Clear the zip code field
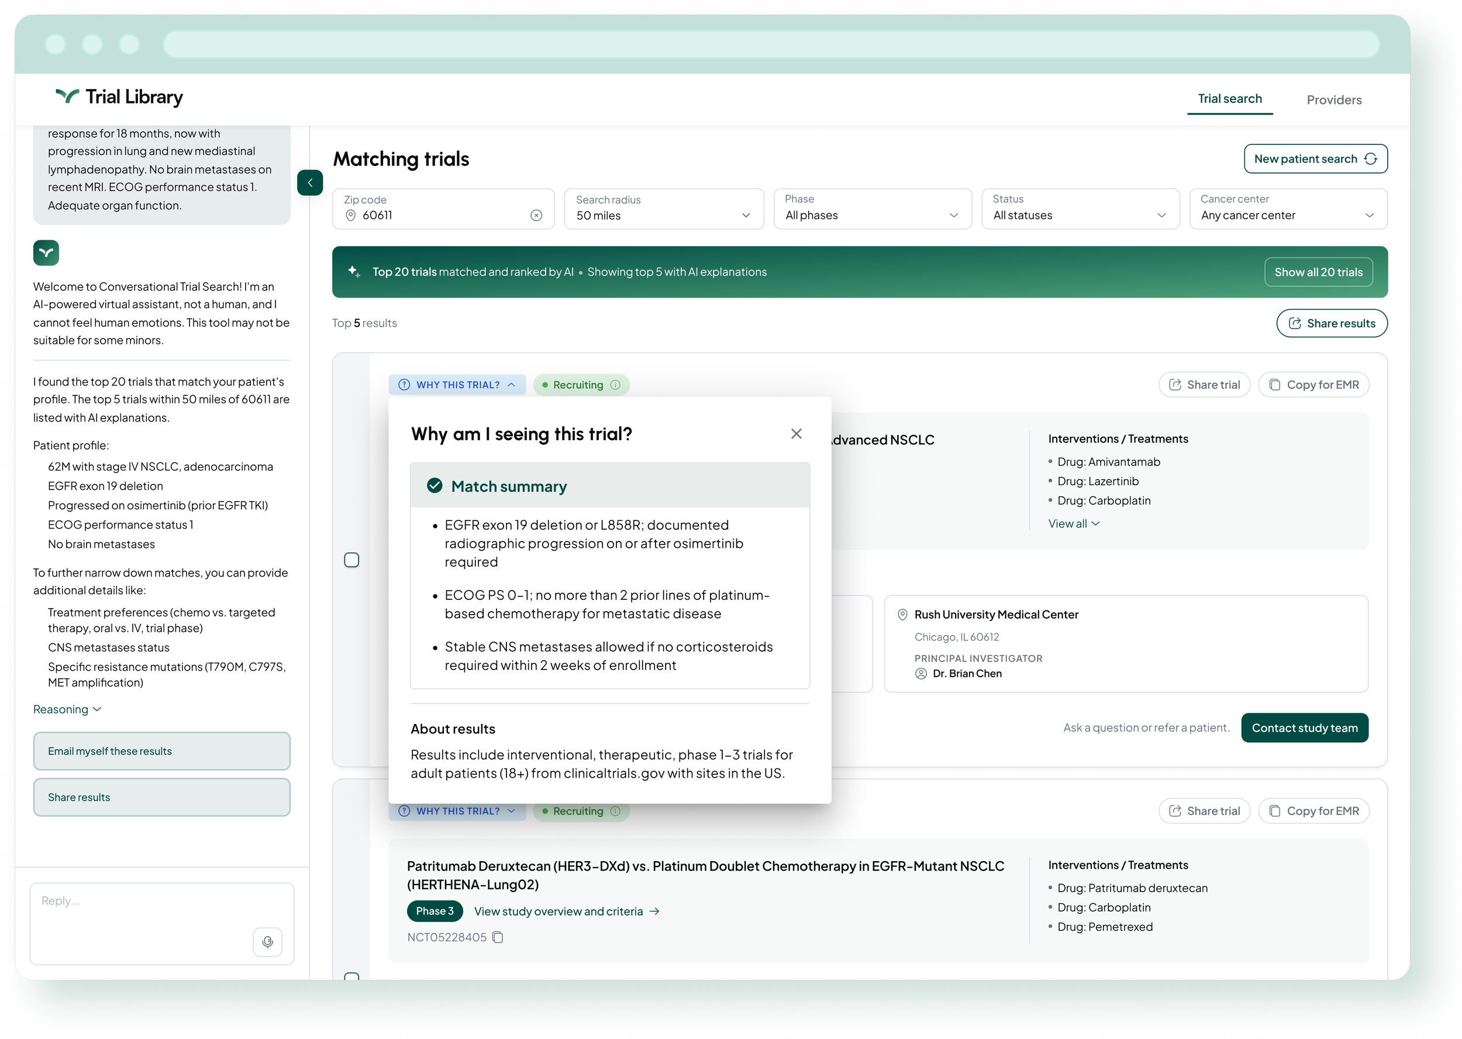Viewport: 1462px width, 1039px height. tap(536, 216)
